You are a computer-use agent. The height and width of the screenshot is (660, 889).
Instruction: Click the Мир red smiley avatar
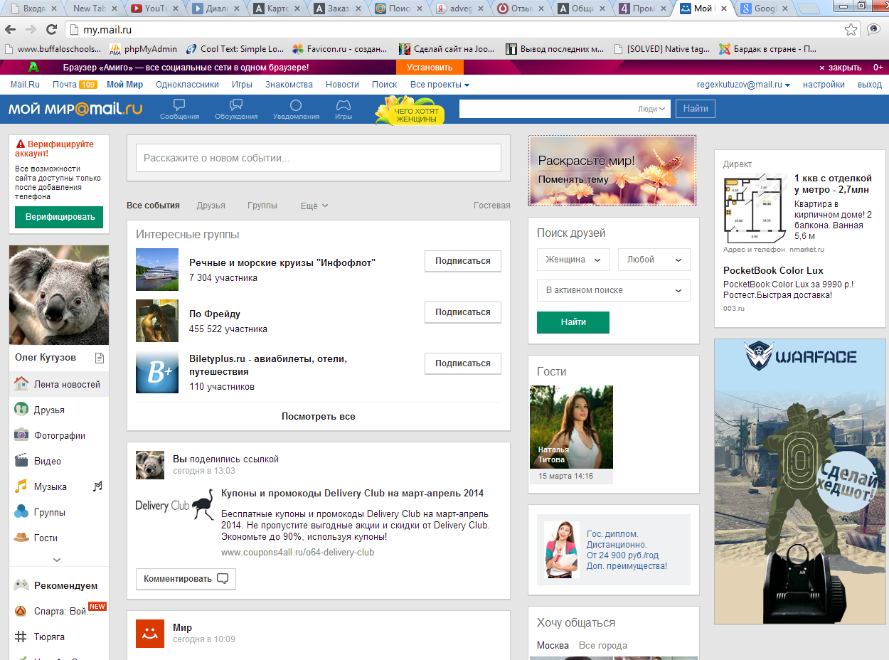pos(150,634)
